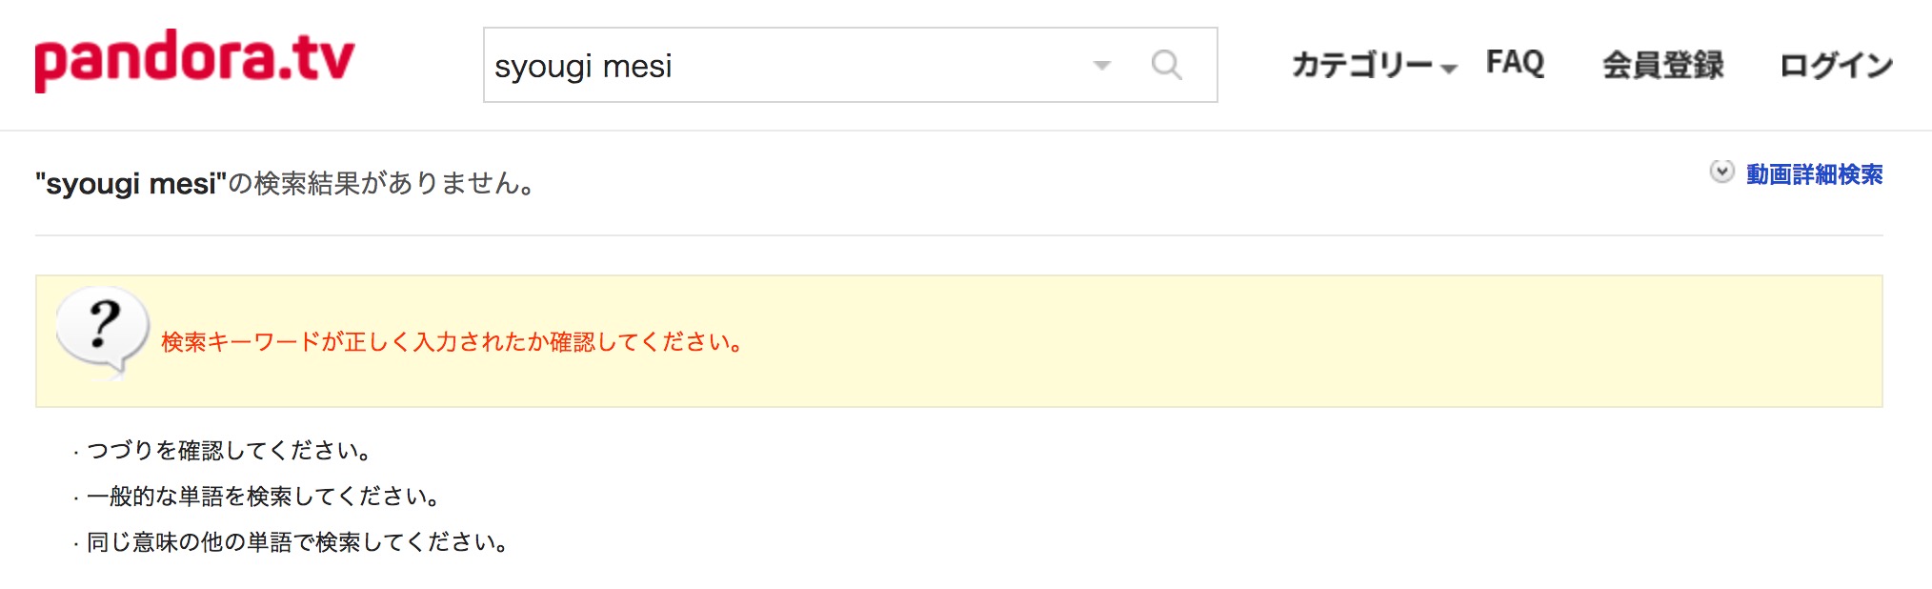This screenshot has height=589, width=1932.
Task: Expand the circled chevron beside 動画詳細検索
Action: coord(1721,173)
